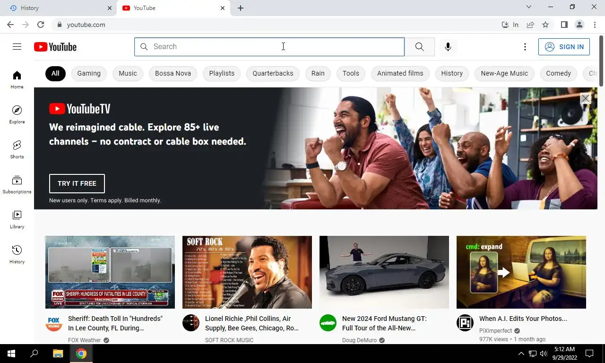
Task: Open Shorts in sidebar
Action: pos(17,149)
